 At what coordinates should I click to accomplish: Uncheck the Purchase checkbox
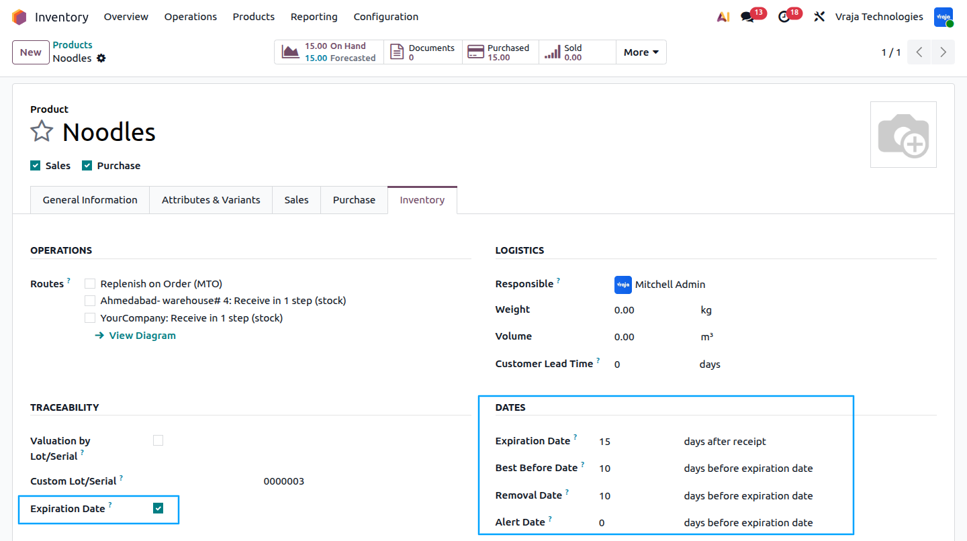pos(87,166)
